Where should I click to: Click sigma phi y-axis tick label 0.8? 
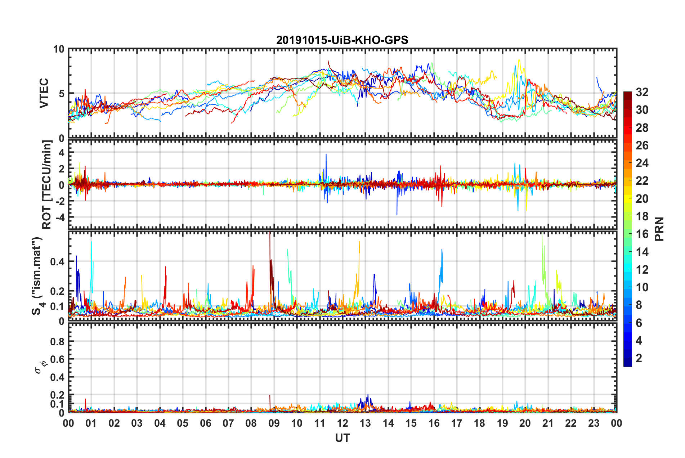click(x=58, y=341)
